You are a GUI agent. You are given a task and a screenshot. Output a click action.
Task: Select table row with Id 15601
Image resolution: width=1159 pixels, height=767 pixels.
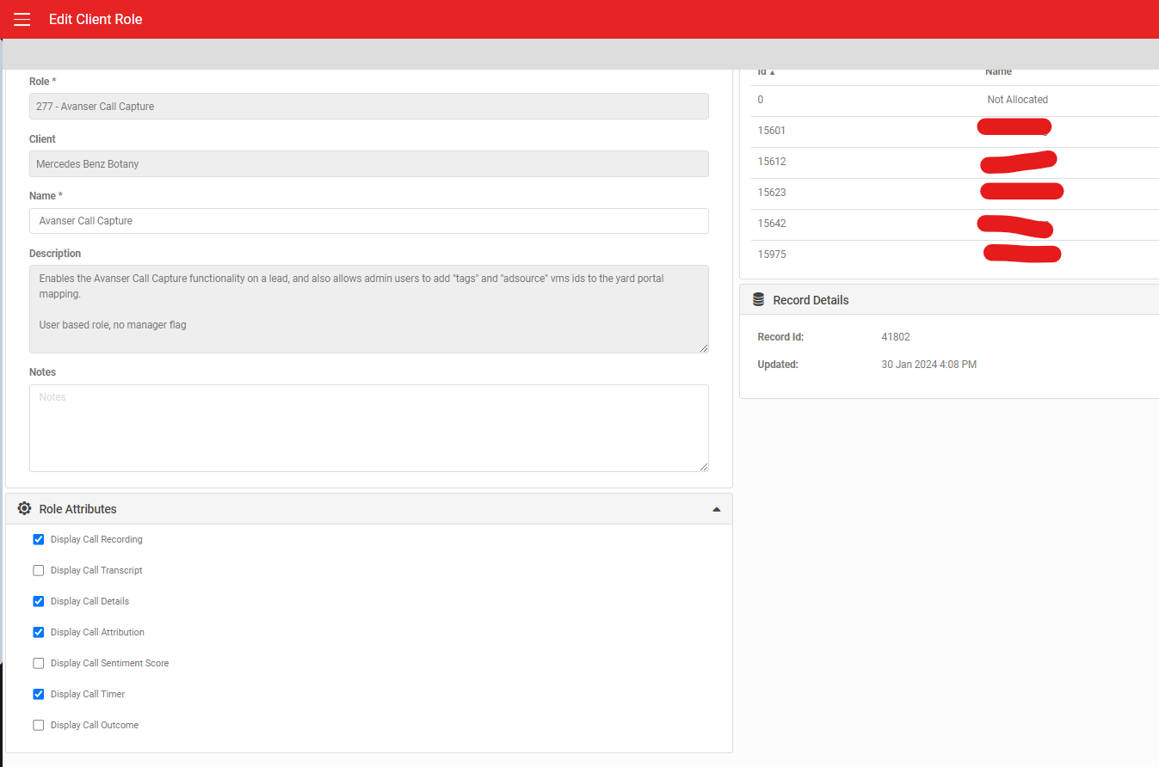click(x=954, y=131)
